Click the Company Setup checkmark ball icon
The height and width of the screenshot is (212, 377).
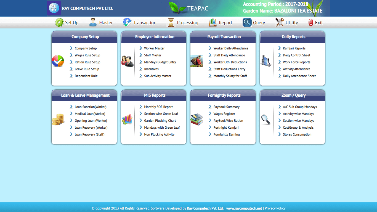click(58, 61)
